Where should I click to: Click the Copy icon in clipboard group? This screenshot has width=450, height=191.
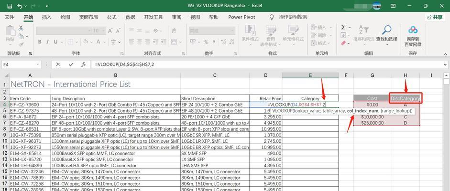(x=21, y=36)
